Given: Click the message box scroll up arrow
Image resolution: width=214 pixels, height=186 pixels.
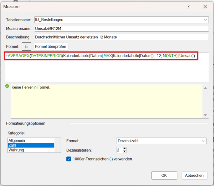Looking at the screenshot, I should click(x=205, y=88).
